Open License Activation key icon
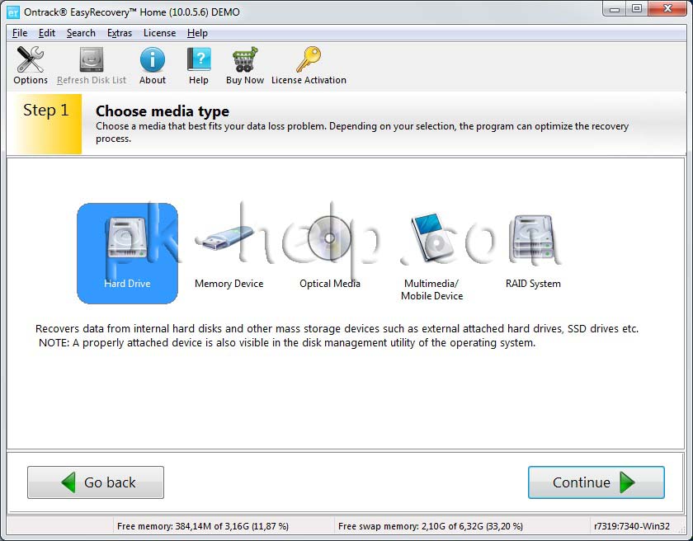 click(309, 61)
